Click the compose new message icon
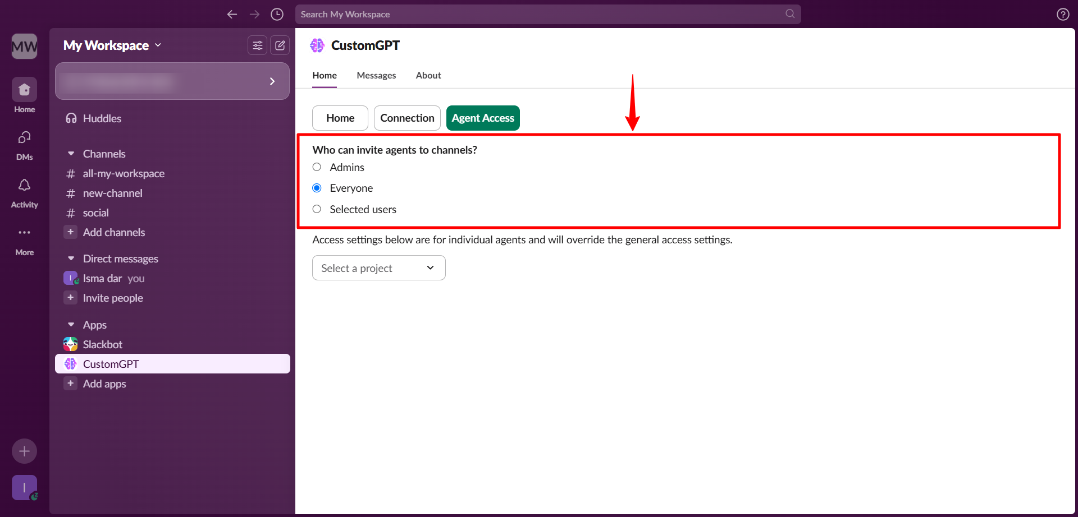Viewport: 1078px width, 517px height. tap(280, 45)
